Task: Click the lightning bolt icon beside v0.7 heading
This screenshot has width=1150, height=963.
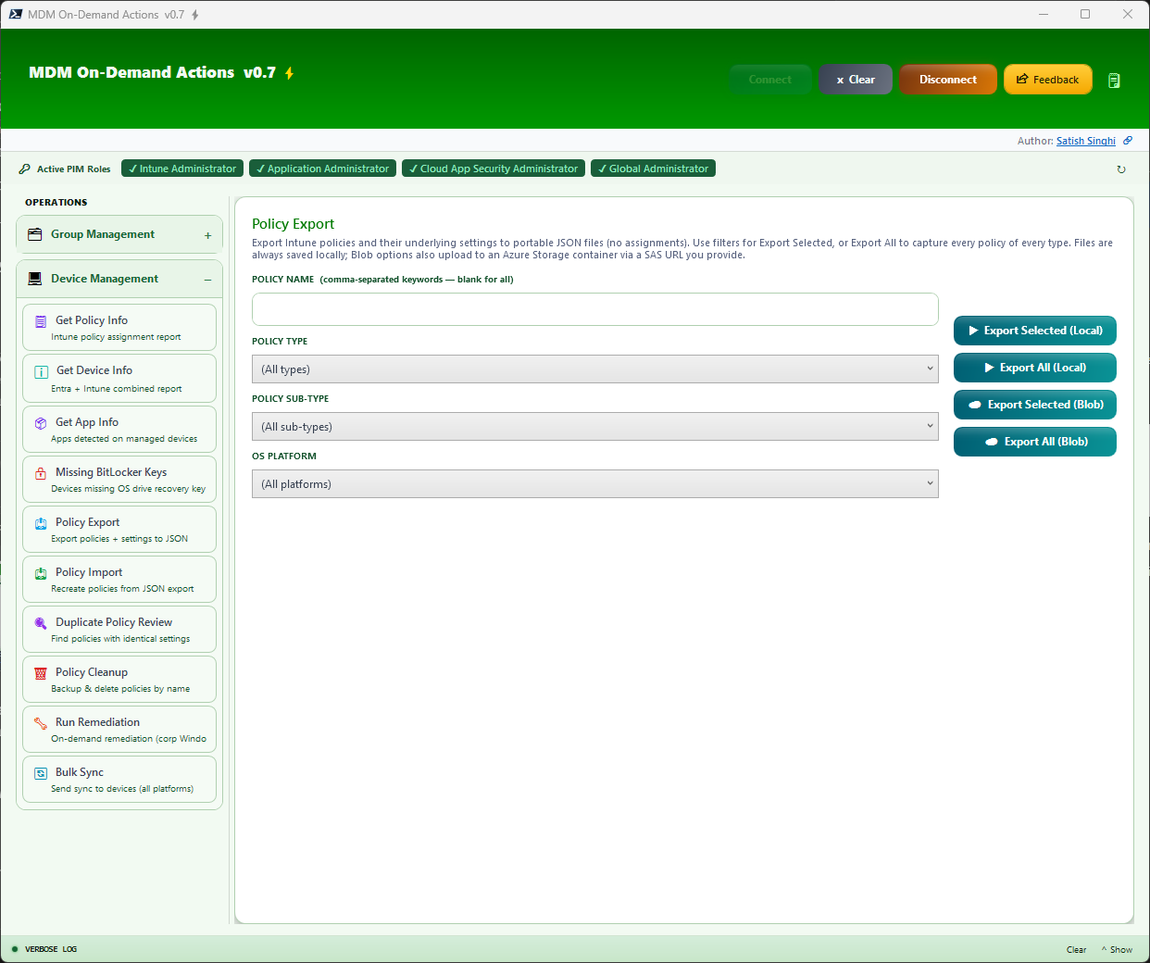Action: (x=289, y=73)
